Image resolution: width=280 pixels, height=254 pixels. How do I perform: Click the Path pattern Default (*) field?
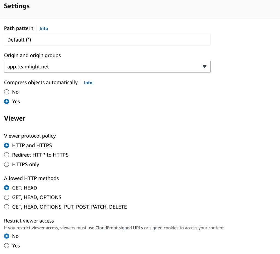point(107,40)
